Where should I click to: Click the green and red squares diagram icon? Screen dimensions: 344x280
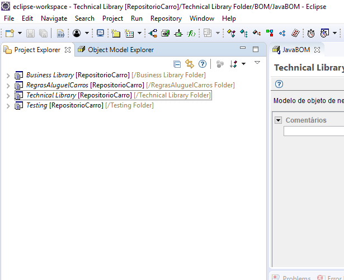tap(270, 34)
